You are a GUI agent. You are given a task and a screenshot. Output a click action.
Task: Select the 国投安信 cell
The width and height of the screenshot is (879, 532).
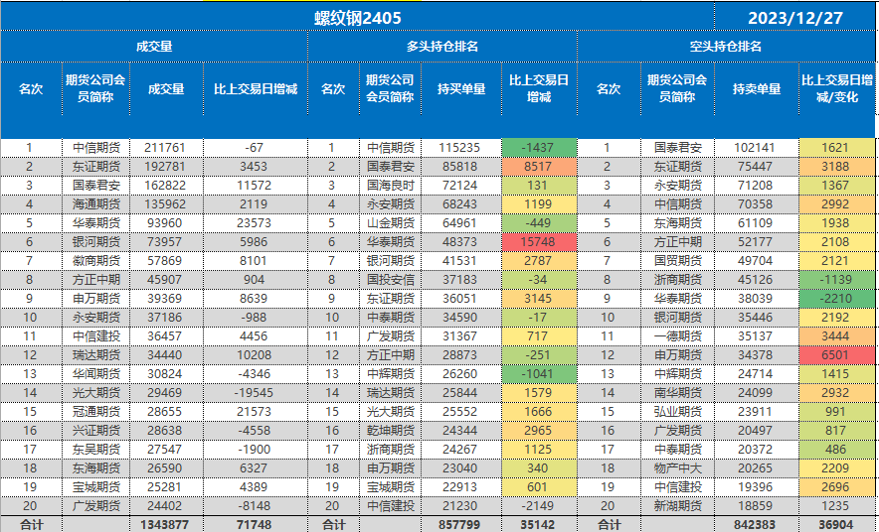[391, 280]
